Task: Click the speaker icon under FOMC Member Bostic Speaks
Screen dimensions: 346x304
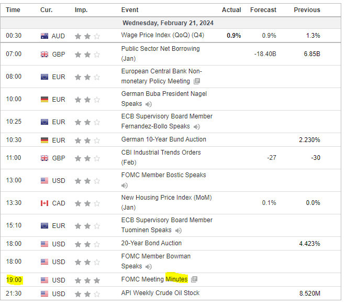Action: pos(125,186)
